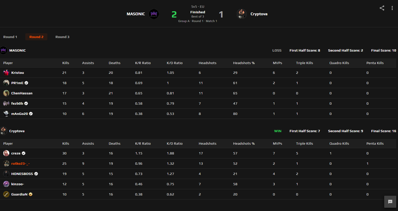Click mAnGo20's panda avatar
Screen dimensions: 398x211
point(6,114)
